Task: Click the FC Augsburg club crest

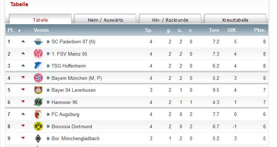Action: tap(38, 114)
